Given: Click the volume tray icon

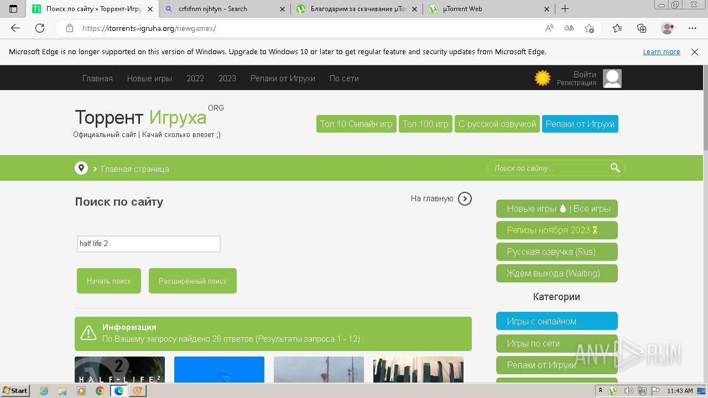Looking at the screenshot, I should point(628,391).
